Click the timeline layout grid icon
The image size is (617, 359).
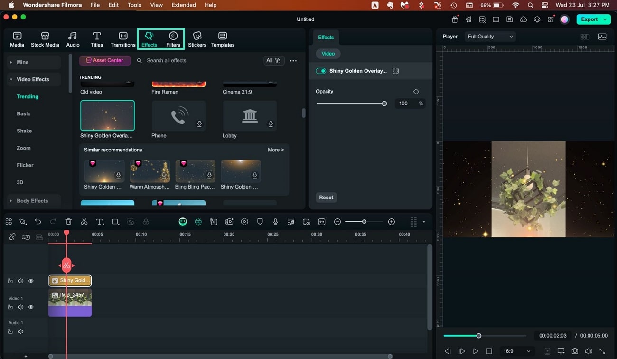click(9, 222)
